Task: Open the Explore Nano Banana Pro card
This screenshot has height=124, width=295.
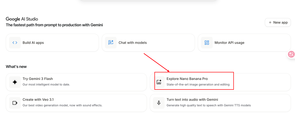Action: pos(220,82)
